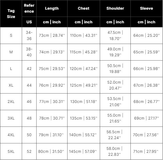Select the XL tag size cell

pos(11,85)
